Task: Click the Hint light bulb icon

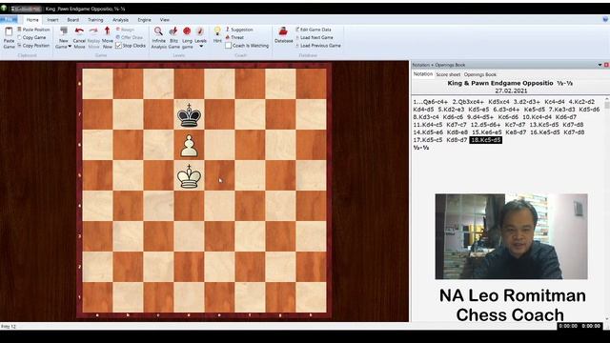Action: pos(217,31)
